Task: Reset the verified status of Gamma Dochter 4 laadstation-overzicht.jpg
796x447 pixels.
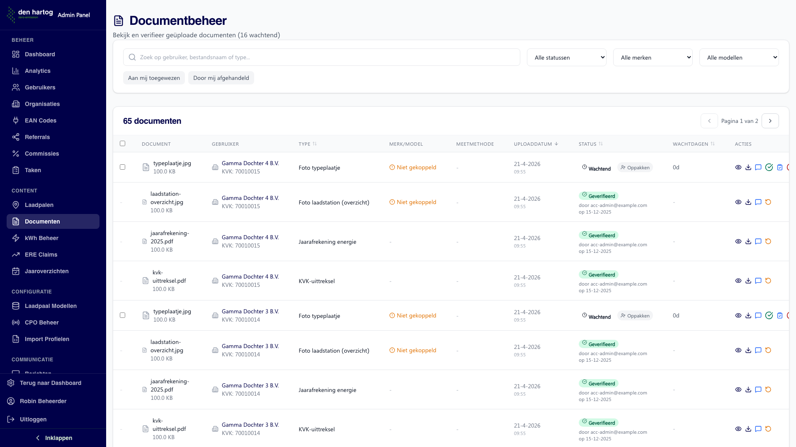Action: click(768, 202)
